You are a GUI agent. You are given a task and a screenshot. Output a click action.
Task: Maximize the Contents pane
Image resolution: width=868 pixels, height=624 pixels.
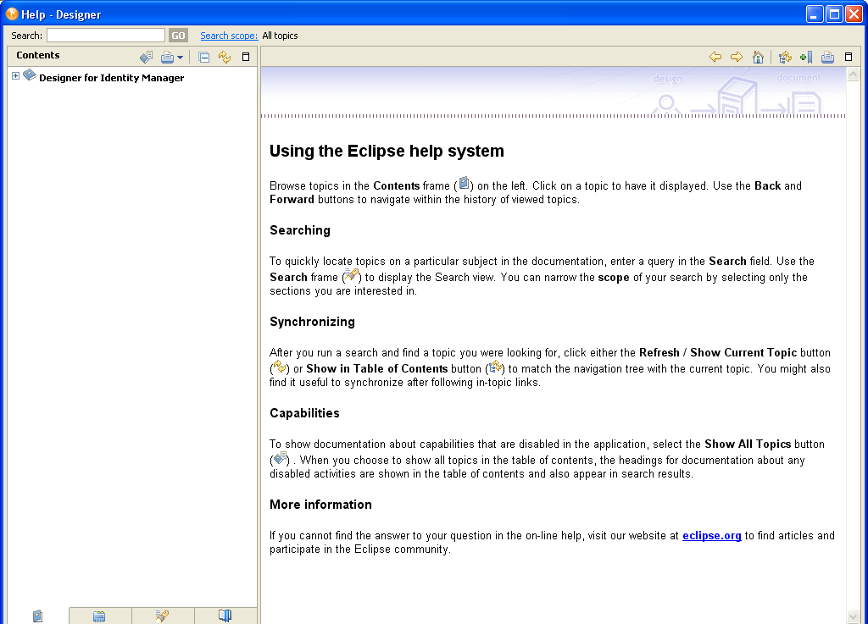pos(244,57)
